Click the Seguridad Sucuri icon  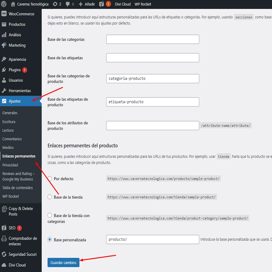[x=4, y=254]
